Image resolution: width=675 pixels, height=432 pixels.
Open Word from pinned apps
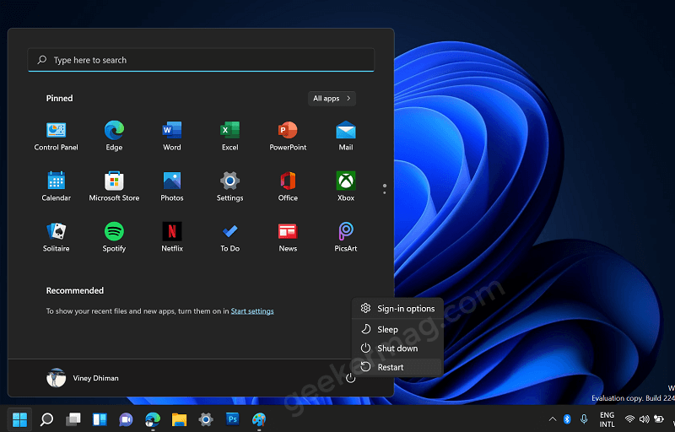[172, 137]
